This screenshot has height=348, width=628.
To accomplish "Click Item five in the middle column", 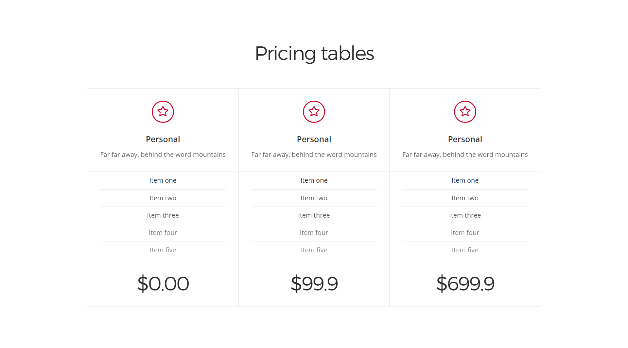I will [x=314, y=250].
